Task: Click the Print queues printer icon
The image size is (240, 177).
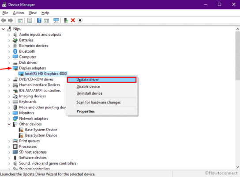Action: pyautogui.click(x=15, y=141)
